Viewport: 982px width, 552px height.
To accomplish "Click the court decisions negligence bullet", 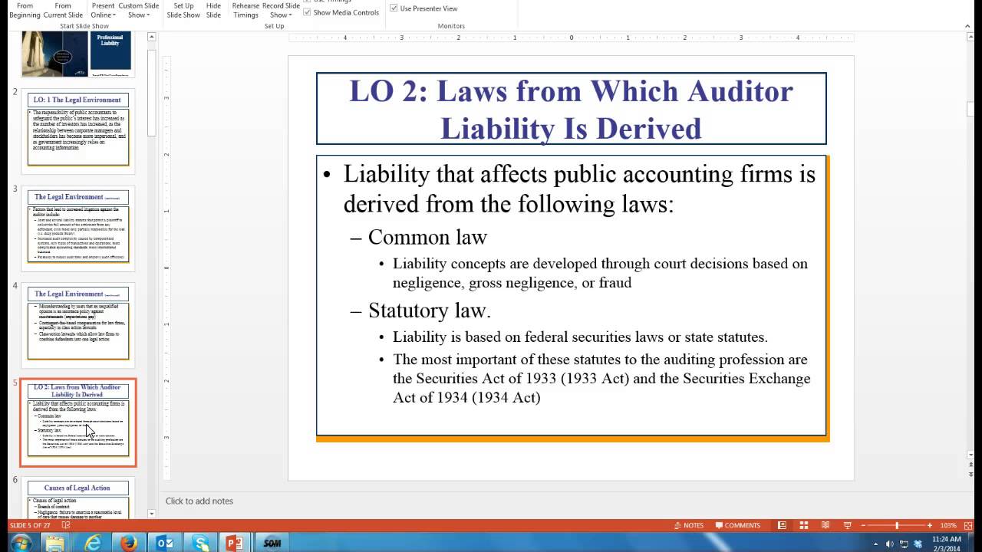I will [x=600, y=273].
